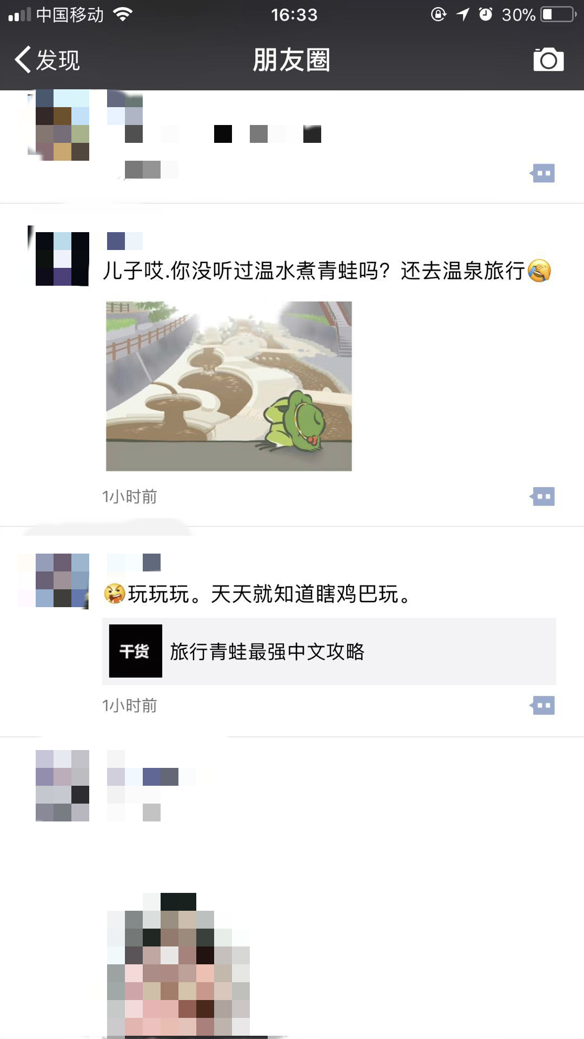Tap the angry emoji before 玩玩玩
Screen dimensions: 584x1039
114,594
